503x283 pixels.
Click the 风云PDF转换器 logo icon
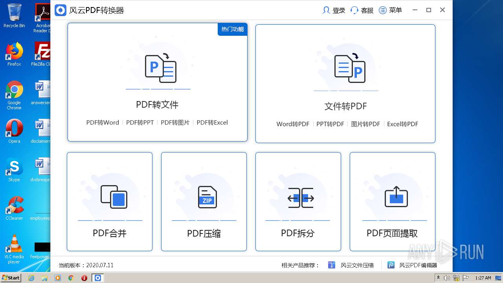[x=61, y=10]
